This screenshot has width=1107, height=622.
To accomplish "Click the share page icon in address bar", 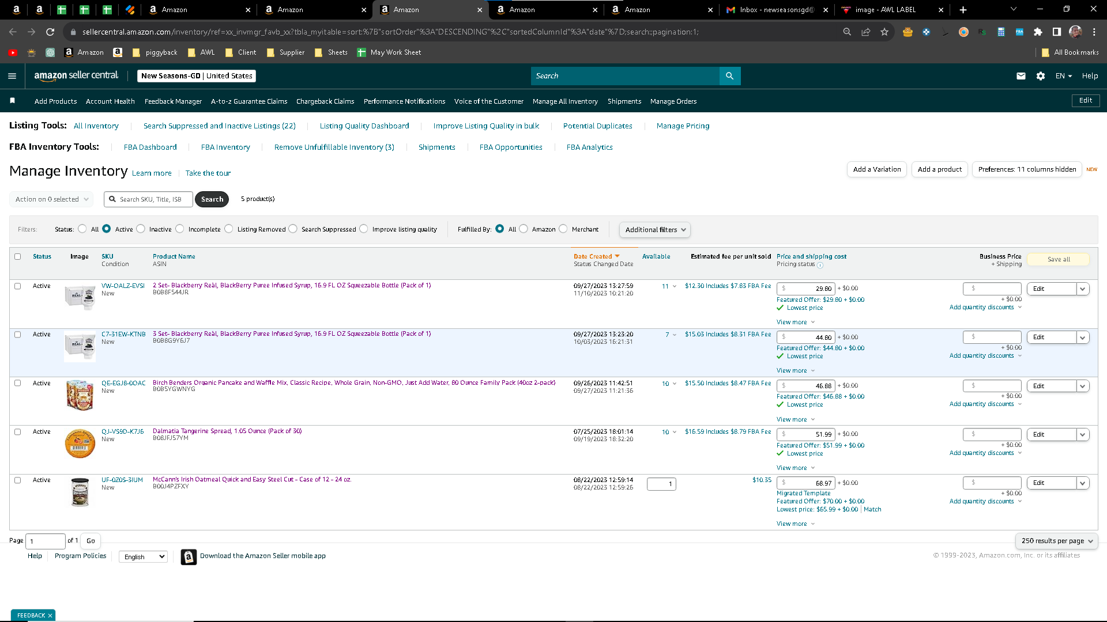I will 866,32.
